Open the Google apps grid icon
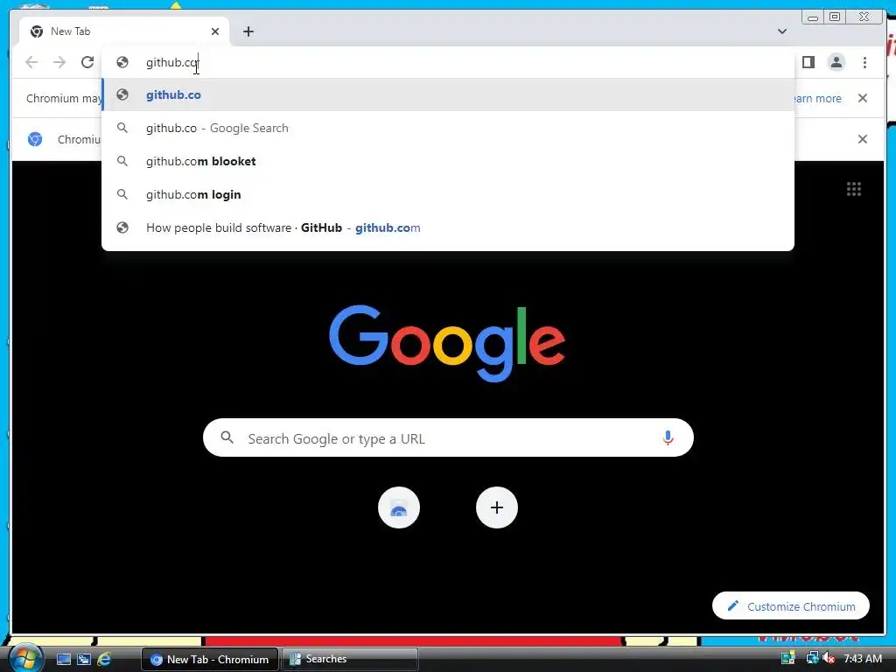The width and height of the screenshot is (896, 672). tap(853, 189)
